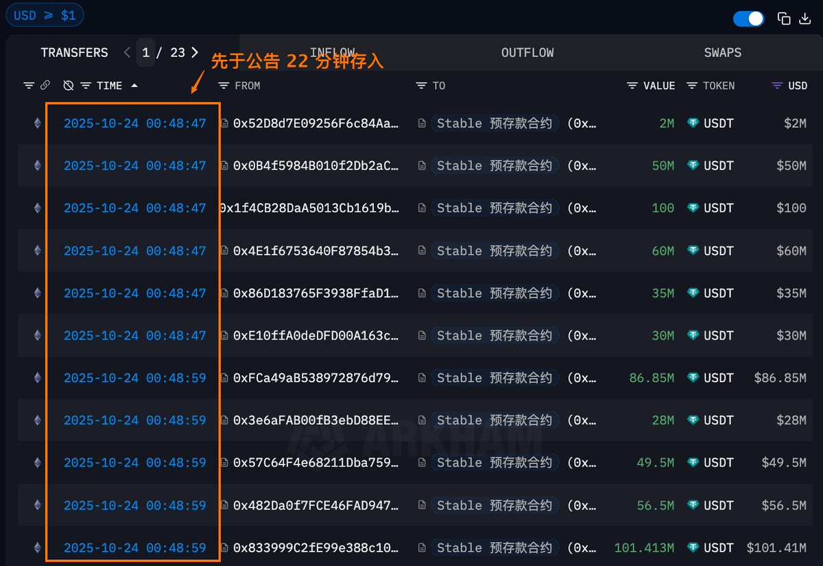Viewport: 823px width, 566px height.
Task: Click Ethereum icon in the 0x52D8d7E row
Action: [37, 123]
